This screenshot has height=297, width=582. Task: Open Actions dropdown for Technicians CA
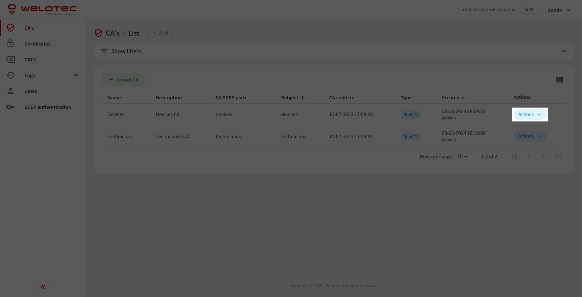coord(529,136)
